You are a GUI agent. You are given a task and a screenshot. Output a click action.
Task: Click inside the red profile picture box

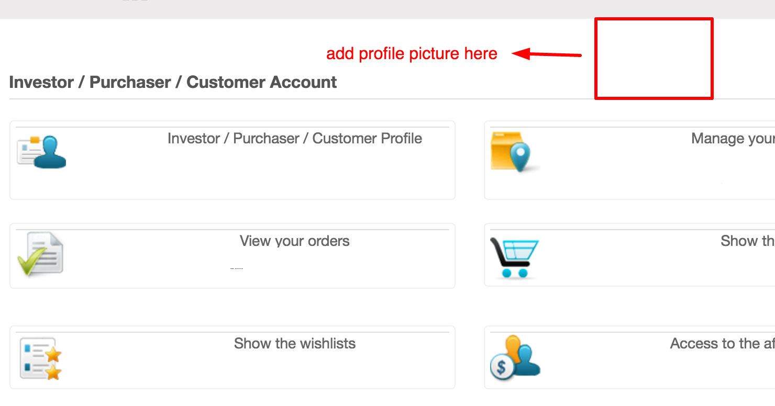(x=654, y=59)
